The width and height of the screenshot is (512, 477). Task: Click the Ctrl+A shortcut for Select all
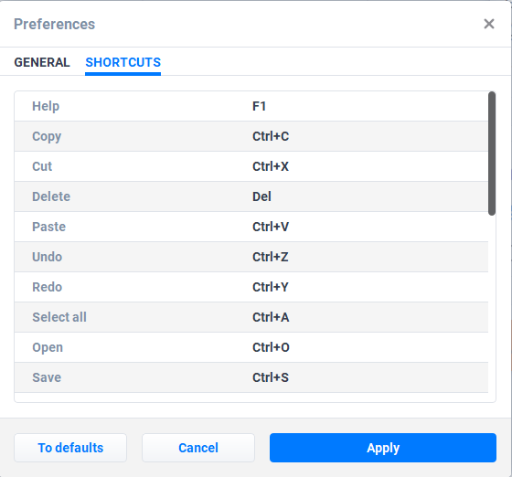click(271, 317)
